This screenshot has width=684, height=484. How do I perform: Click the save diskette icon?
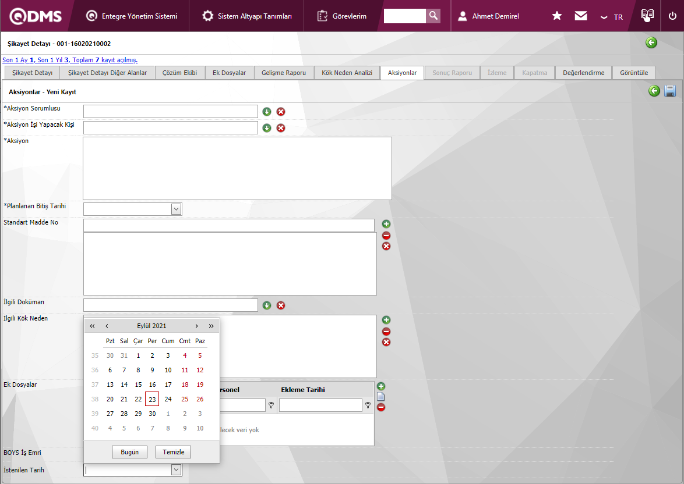[670, 91]
